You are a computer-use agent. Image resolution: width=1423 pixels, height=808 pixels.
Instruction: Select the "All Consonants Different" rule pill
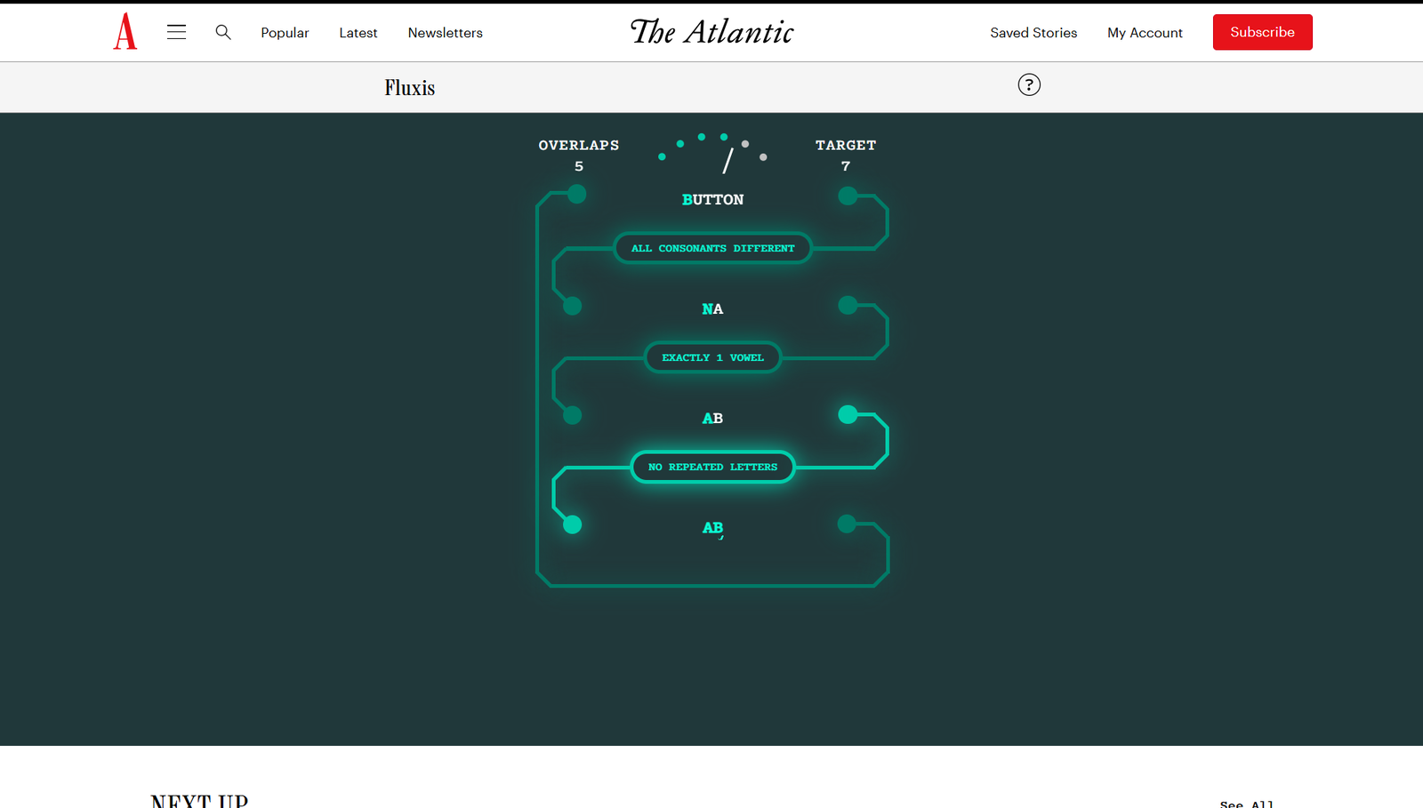point(712,248)
